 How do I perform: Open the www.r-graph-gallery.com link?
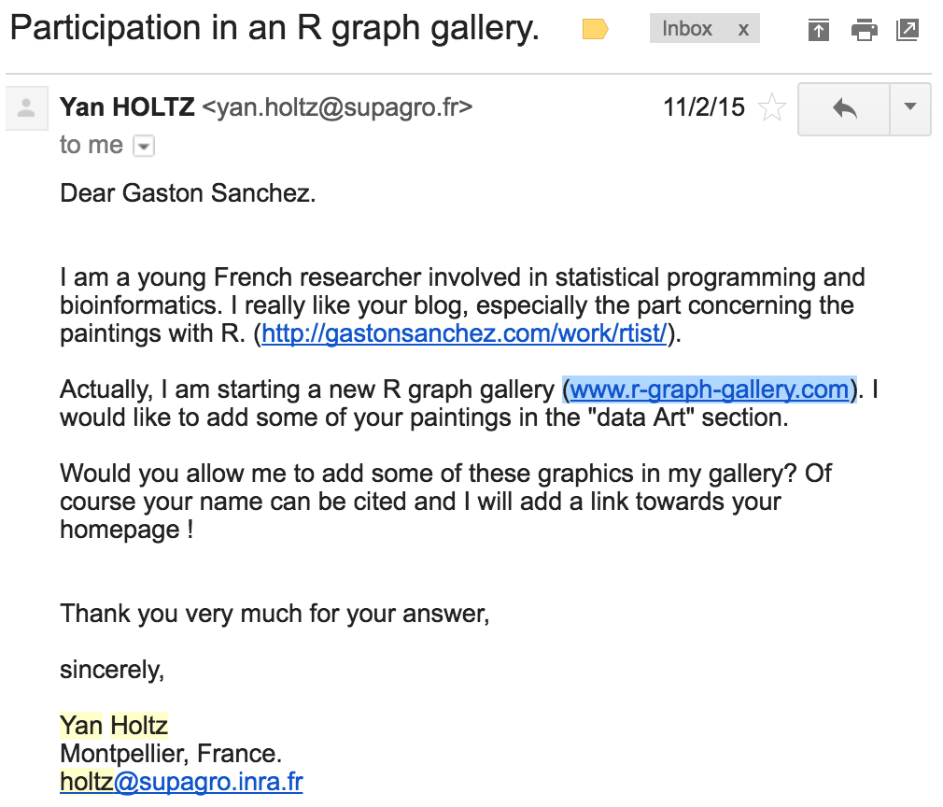(710, 389)
